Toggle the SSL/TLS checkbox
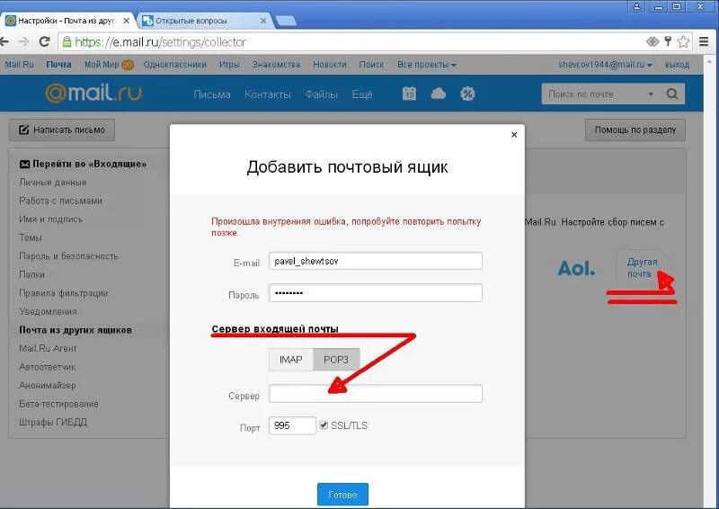The height and width of the screenshot is (509, 719). (324, 425)
